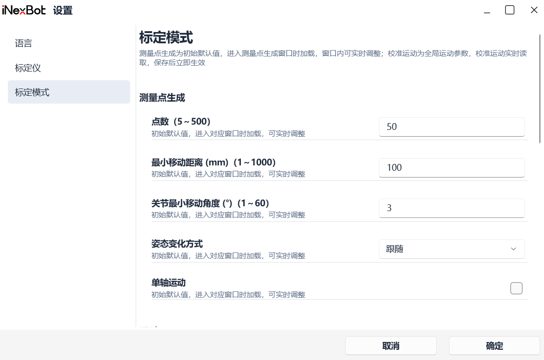Click the 确定 button
Screen dimensions: 544x360
point(494,346)
